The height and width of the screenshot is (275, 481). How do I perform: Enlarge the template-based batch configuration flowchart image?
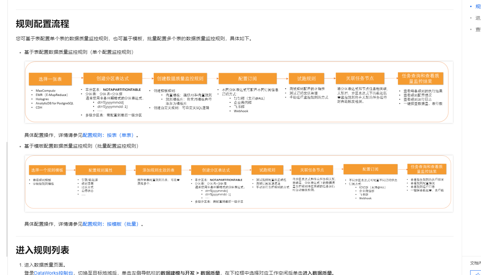tap(238, 183)
